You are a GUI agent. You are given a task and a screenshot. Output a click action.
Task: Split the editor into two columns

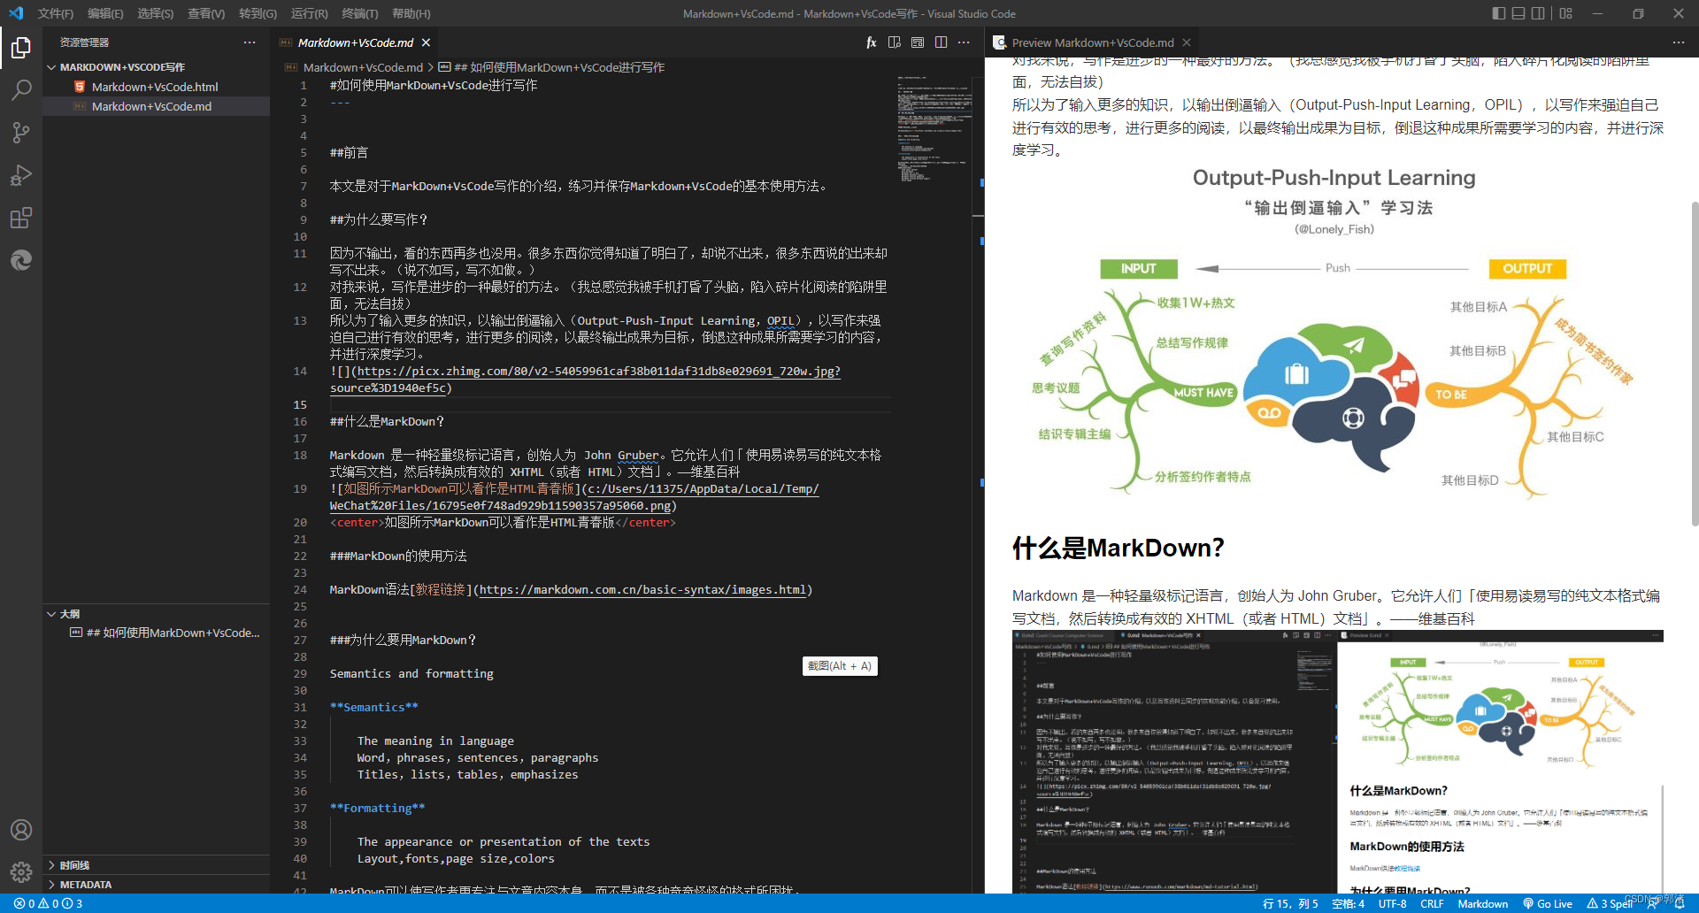(940, 42)
